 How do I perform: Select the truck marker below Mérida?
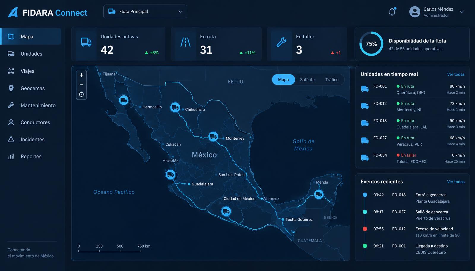click(319, 195)
